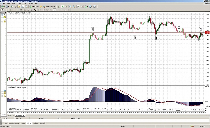Click the Zoom Out magnifier icon
210x128 pixels.
click(x=74, y=7)
